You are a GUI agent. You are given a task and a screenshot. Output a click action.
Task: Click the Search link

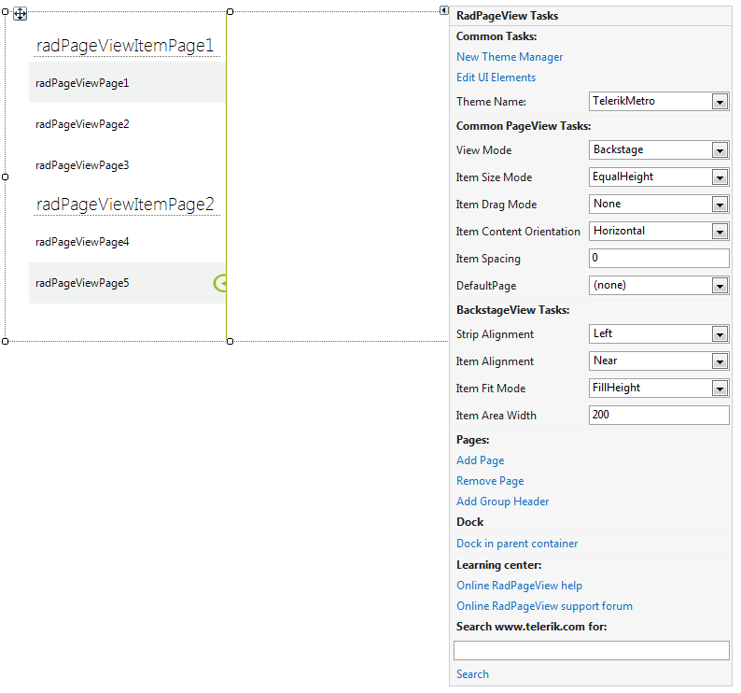[x=472, y=674]
